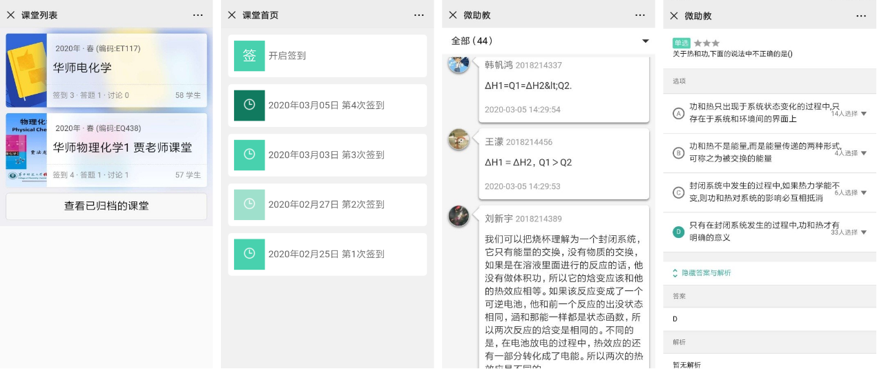877x369 pixels.
Task: Tap the green 签 sign-in icon
Action: (x=249, y=56)
